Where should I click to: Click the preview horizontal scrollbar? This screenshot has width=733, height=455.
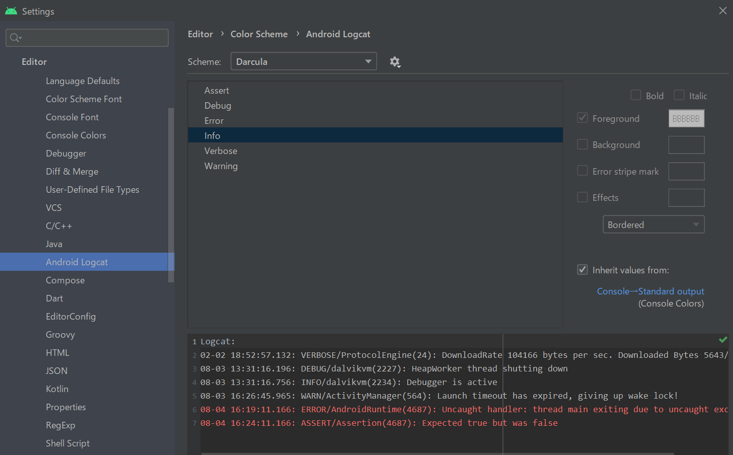(437, 453)
